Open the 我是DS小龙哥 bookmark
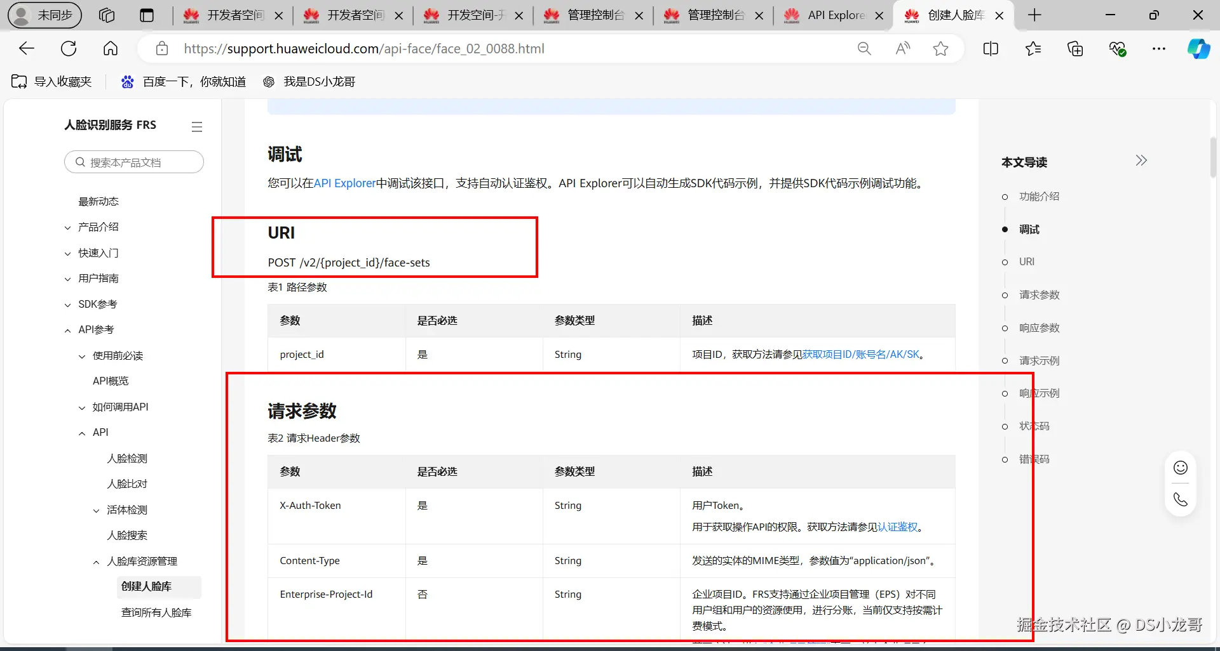The height and width of the screenshot is (651, 1220). (309, 81)
